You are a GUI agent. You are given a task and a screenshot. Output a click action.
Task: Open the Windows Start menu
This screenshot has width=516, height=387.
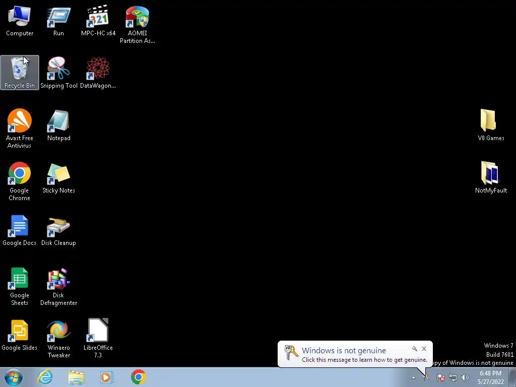pyautogui.click(x=14, y=377)
